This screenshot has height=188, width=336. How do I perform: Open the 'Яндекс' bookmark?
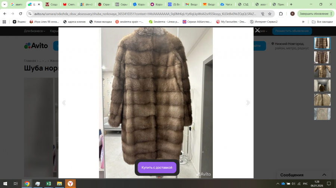coord(19,22)
